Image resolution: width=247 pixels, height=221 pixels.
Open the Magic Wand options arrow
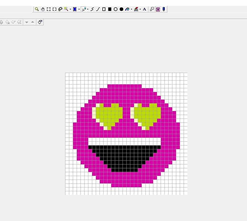click(x=70, y=9)
